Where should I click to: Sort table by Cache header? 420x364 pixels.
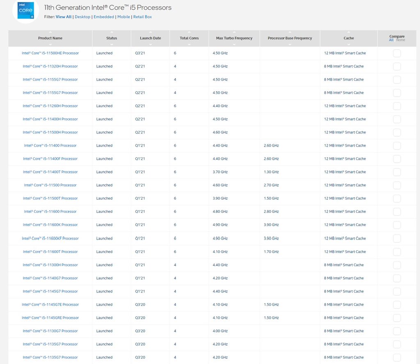click(x=349, y=38)
